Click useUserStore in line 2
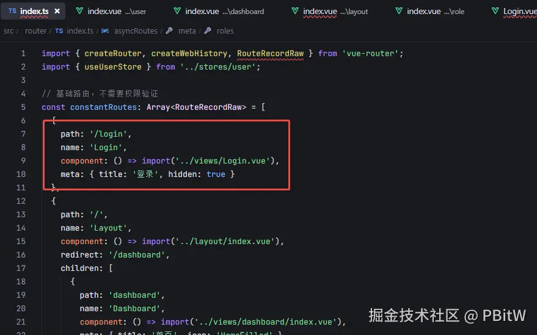Image resolution: width=537 pixels, height=335 pixels. point(112,67)
